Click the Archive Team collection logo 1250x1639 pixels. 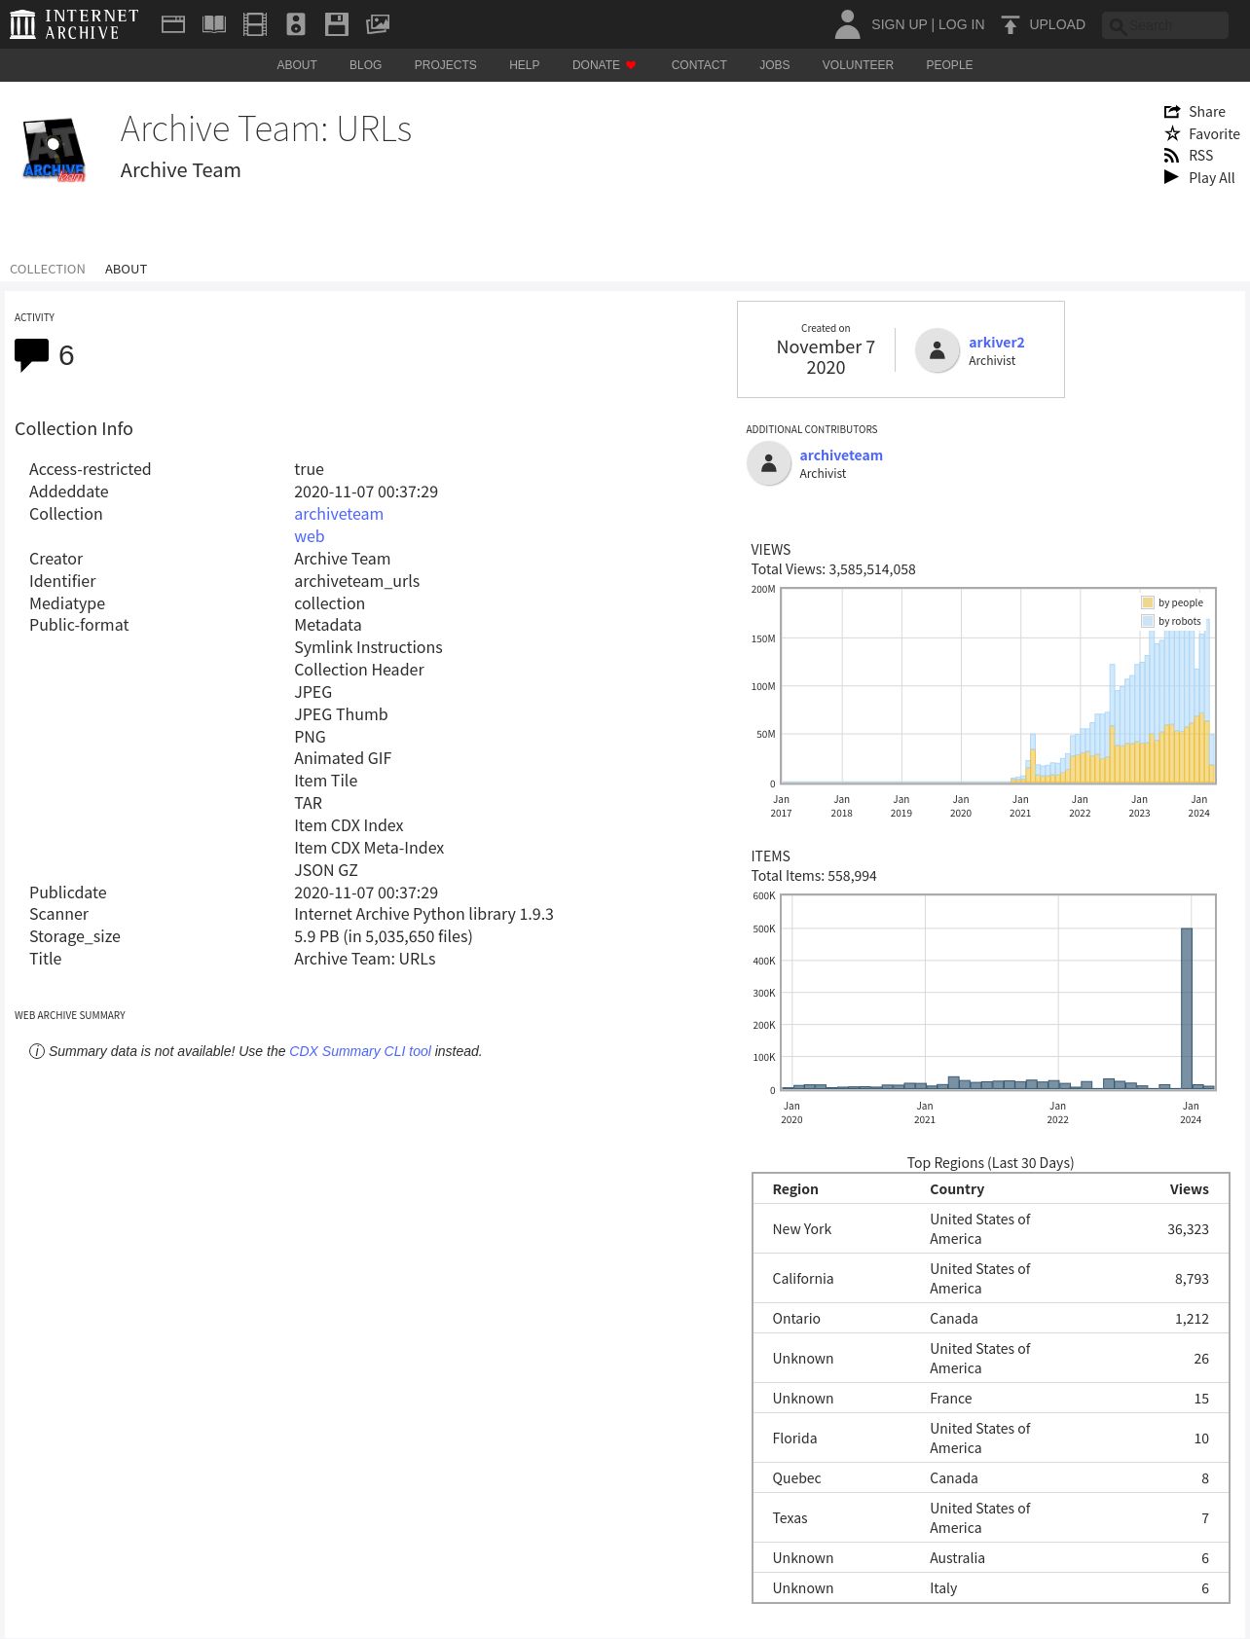pyautogui.click(x=54, y=149)
